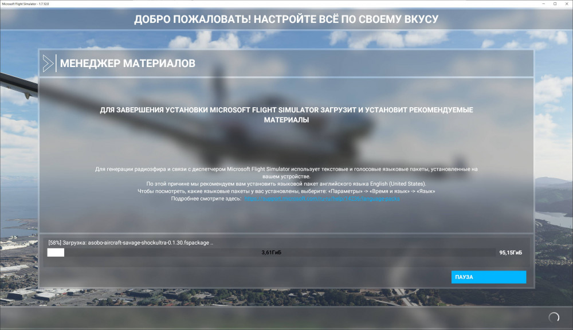Click the 95,15ГиБ total size label
The width and height of the screenshot is (573, 330).
tap(510, 252)
